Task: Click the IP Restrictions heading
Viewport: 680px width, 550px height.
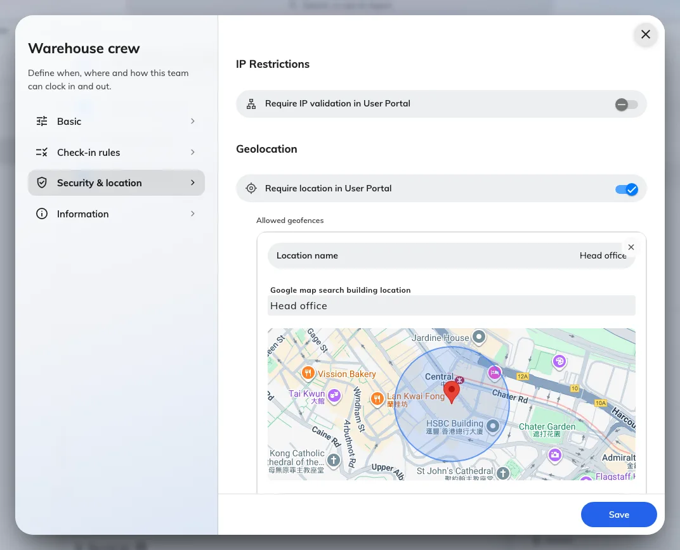Action: 272,64
